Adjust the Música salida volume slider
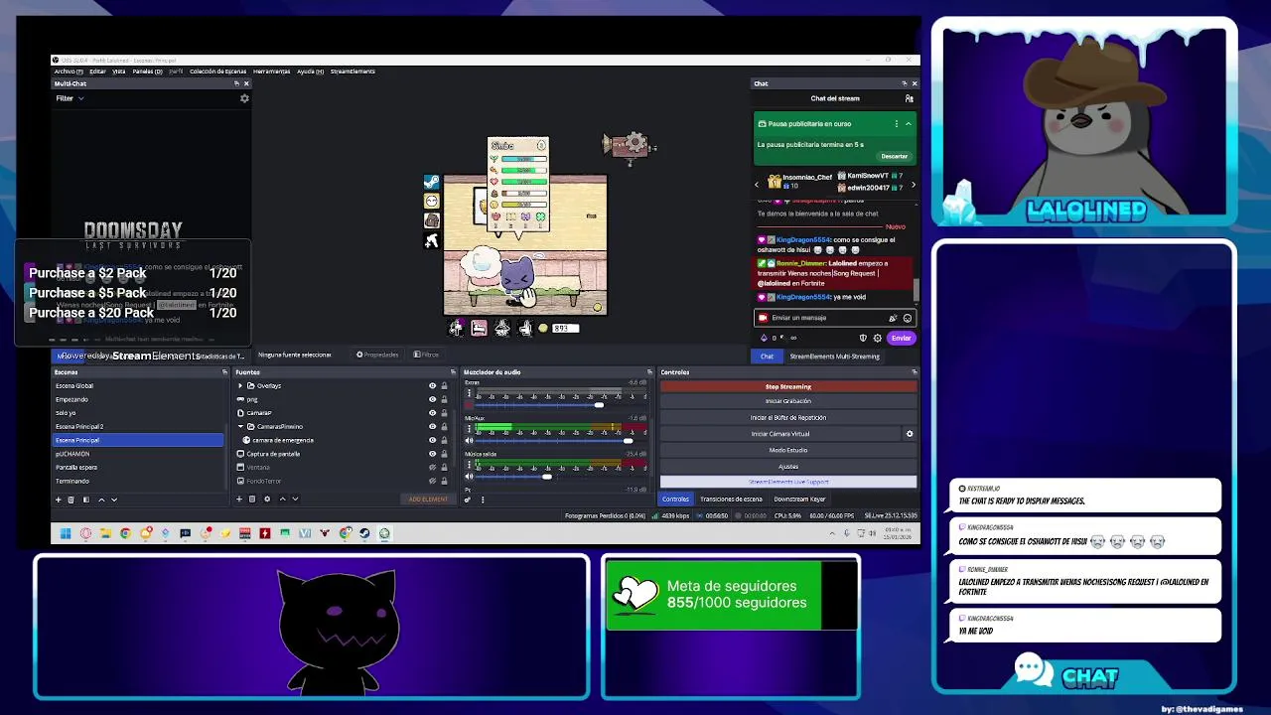 point(546,476)
